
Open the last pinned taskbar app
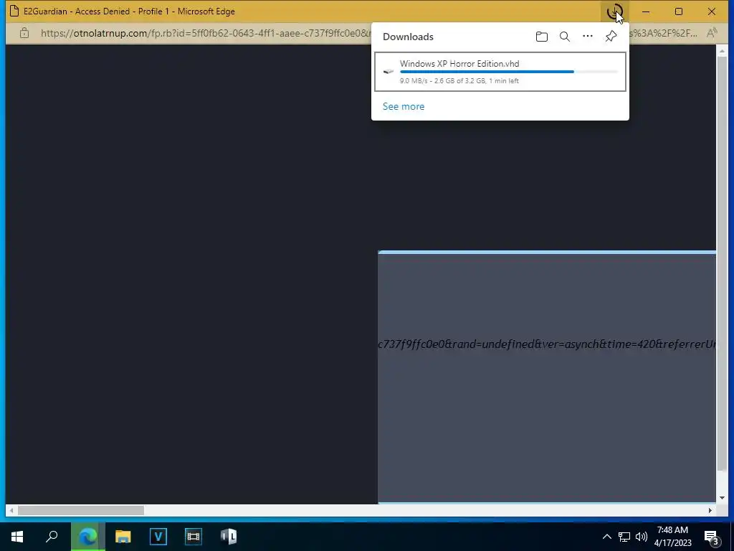click(229, 537)
